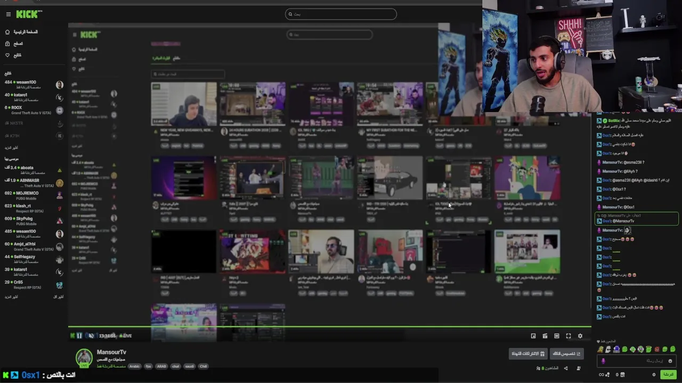
Task: Click weaam100 avatar in Following list
Action: tap(60, 85)
